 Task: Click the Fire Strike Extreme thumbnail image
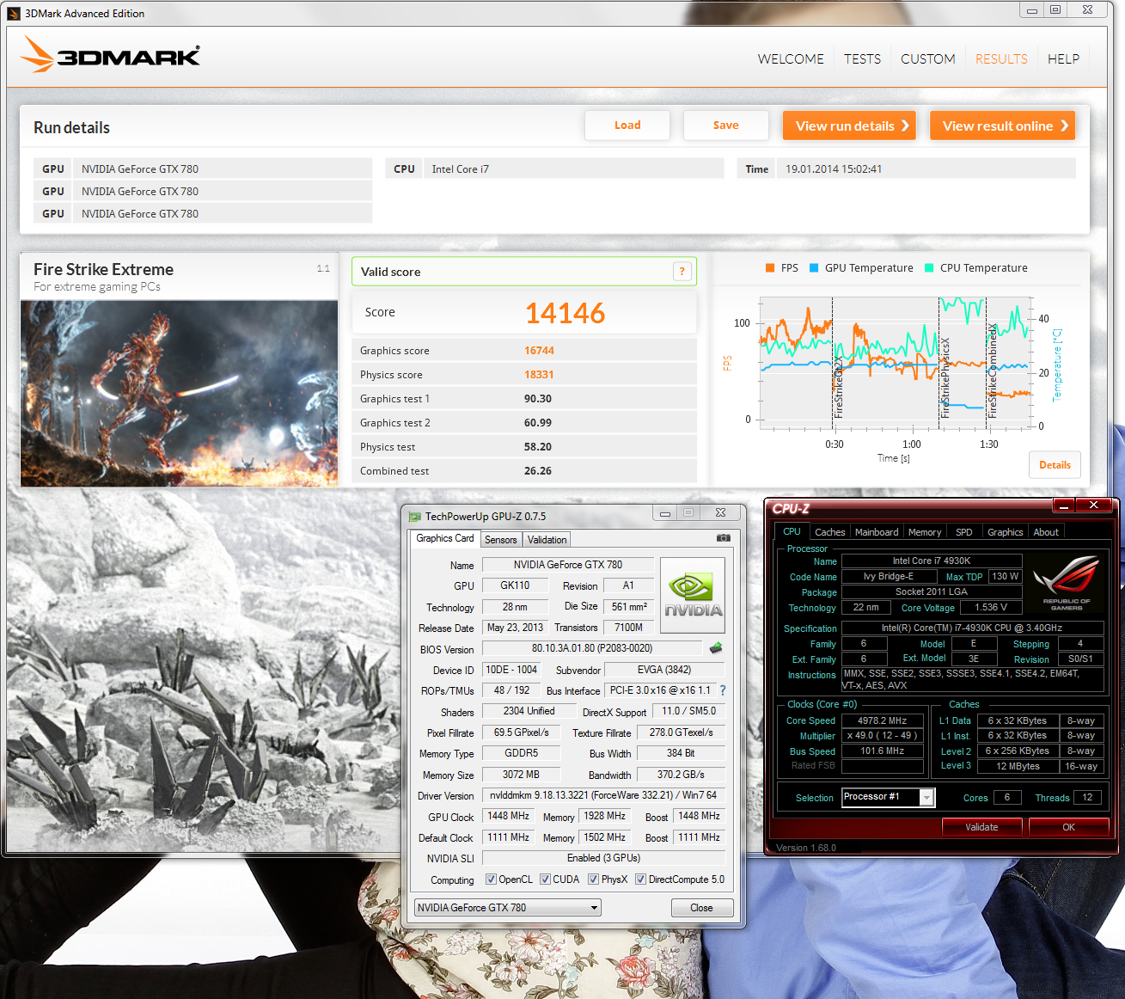179,394
